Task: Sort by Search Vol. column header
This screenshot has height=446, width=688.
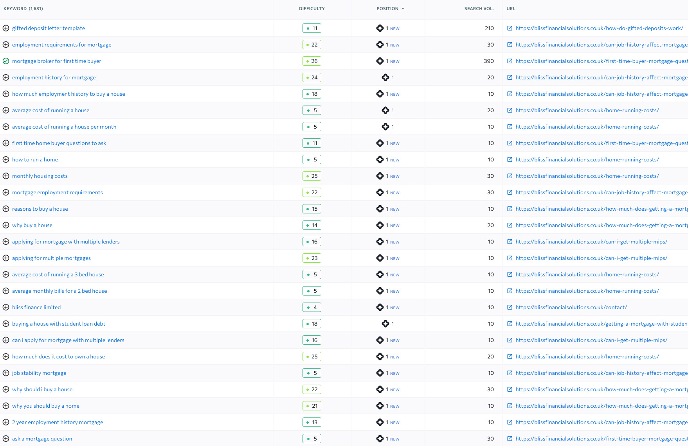Action: point(479,9)
